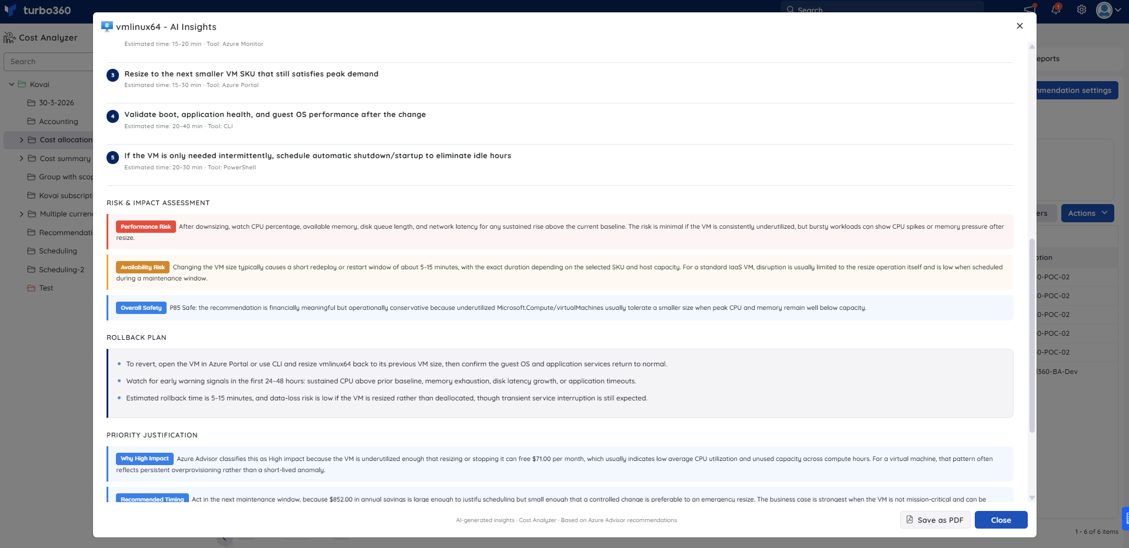Collapse the Kovai tree node
This screenshot has height=548, width=1129.
pos(11,84)
